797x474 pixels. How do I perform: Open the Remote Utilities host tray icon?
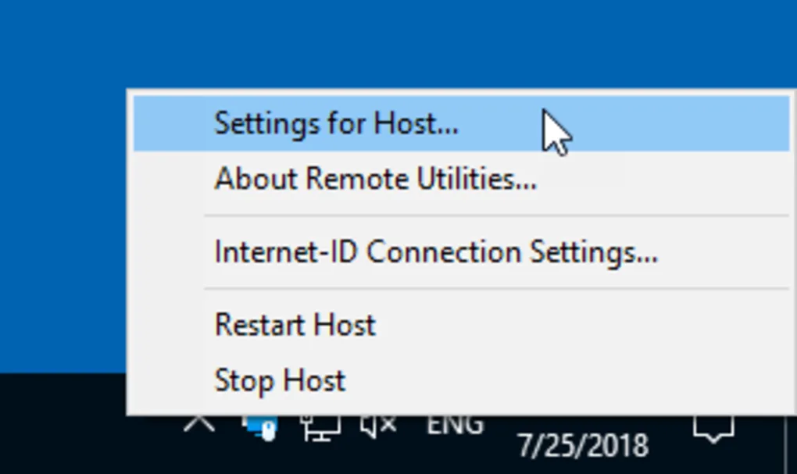(260, 426)
